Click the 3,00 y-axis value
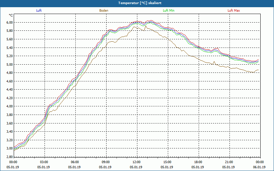 point(10,148)
